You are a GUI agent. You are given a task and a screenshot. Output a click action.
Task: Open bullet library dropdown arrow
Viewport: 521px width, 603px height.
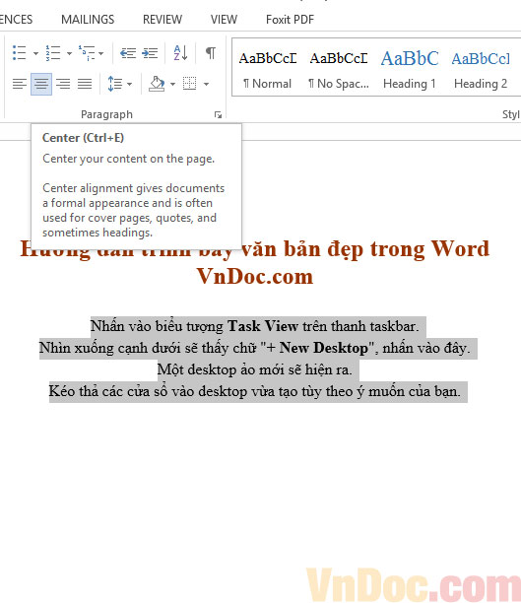(35, 53)
